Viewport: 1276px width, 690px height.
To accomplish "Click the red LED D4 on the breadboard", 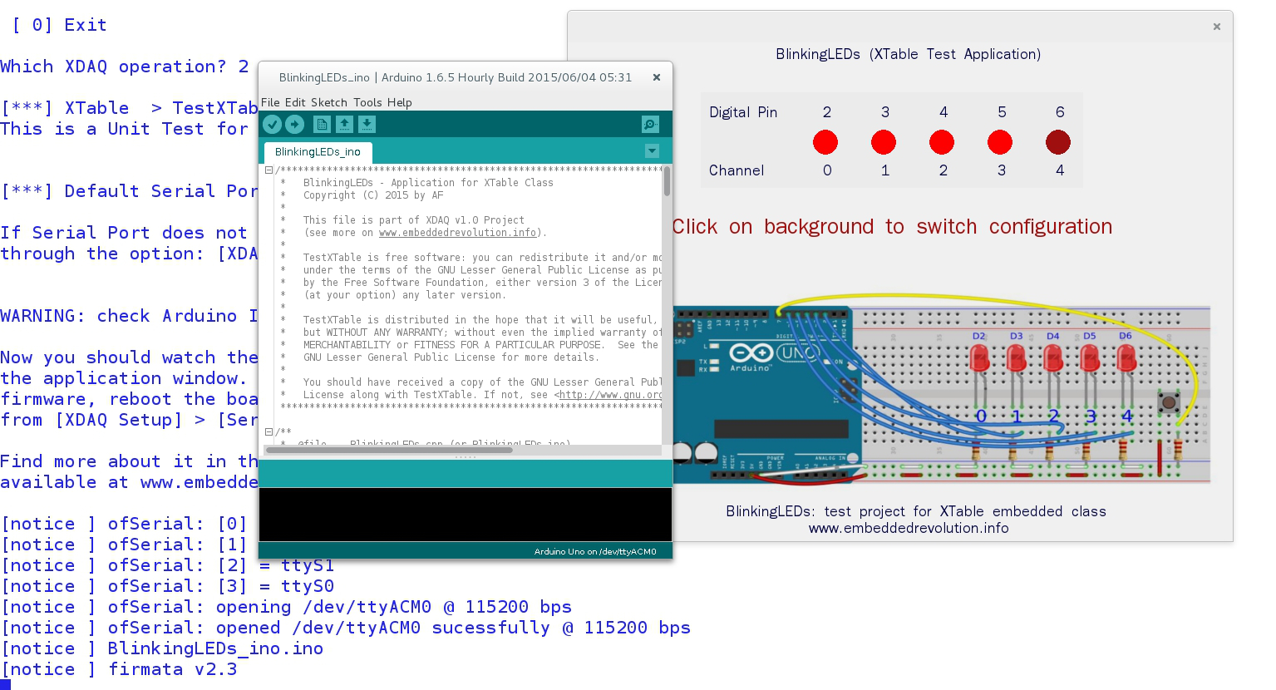I will (1053, 357).
